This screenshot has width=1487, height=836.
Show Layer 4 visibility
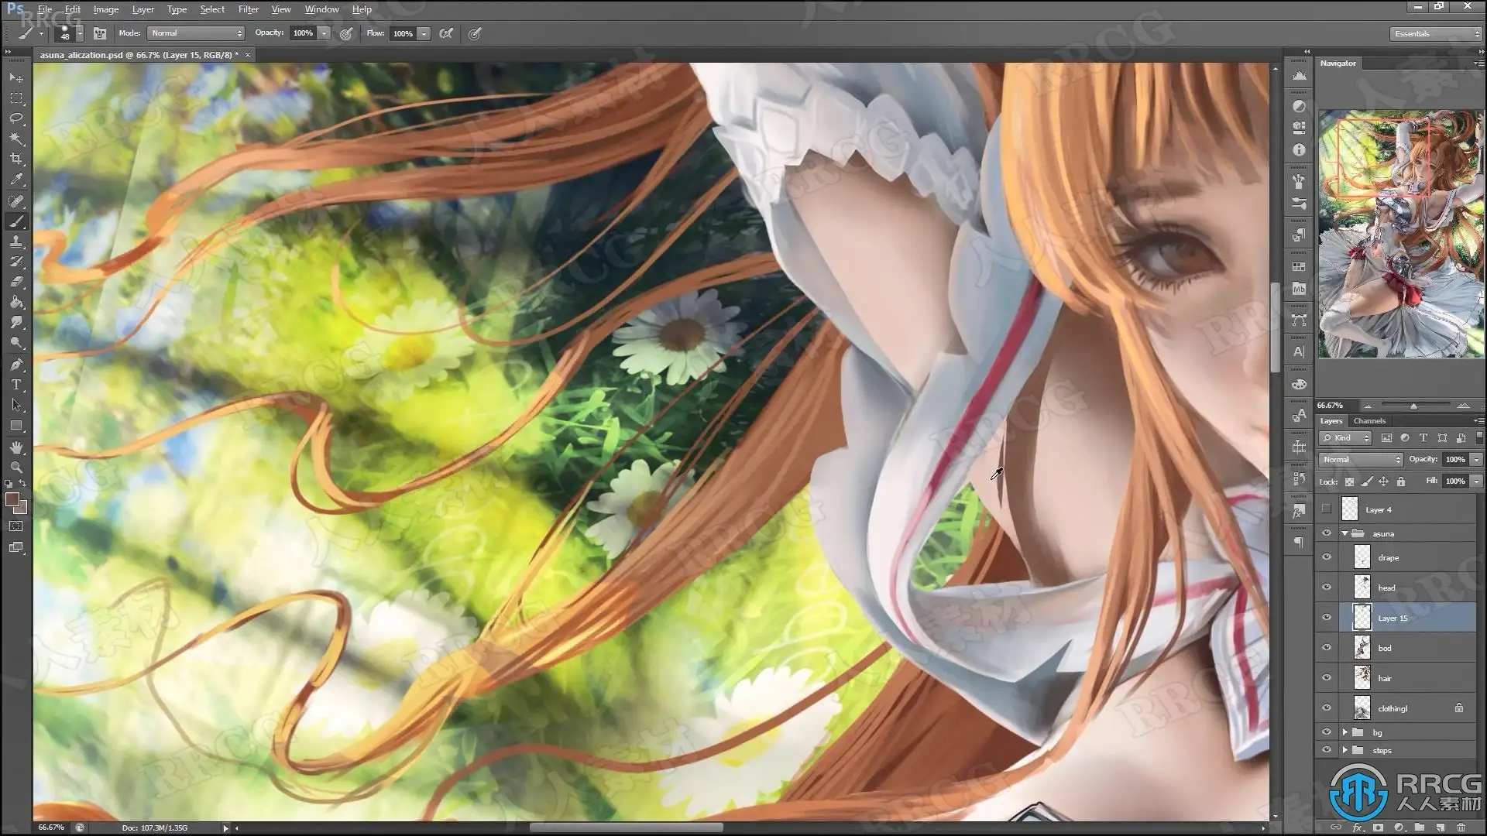point(1327,509)
